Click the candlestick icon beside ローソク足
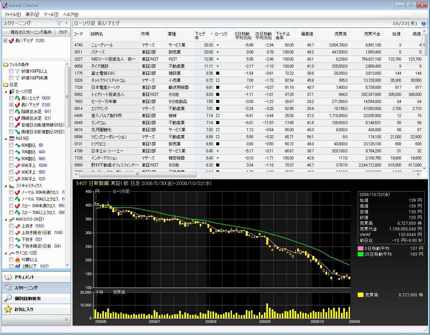Image resolution: width=430 pixels, height=335 pixels. [x=12, y=91]
